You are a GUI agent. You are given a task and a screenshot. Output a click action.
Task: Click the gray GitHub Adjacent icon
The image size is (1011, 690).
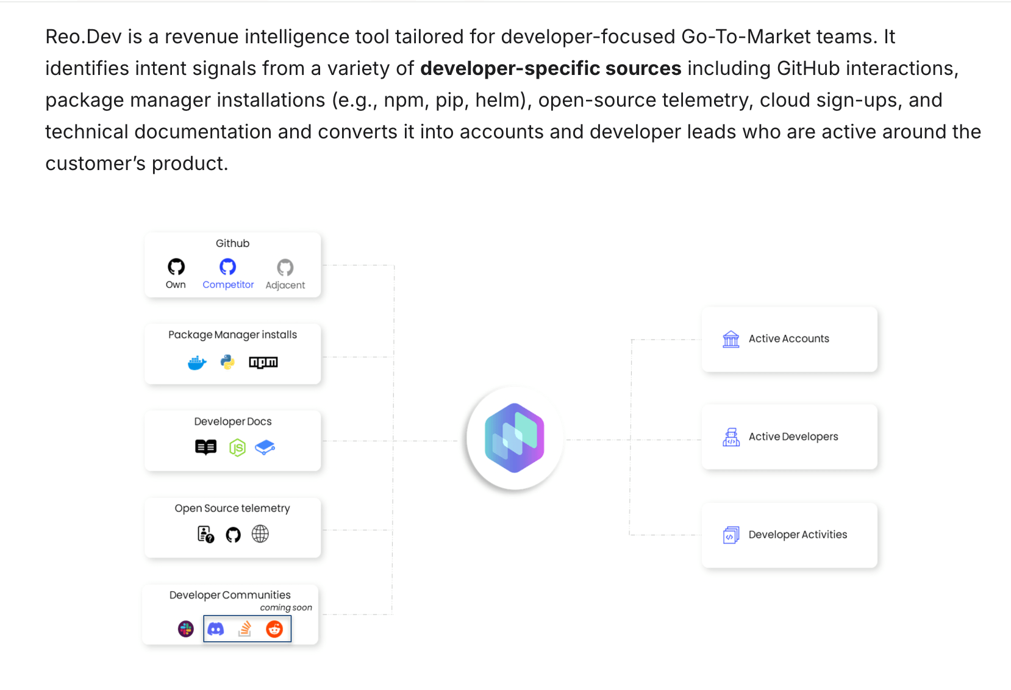(285, 268)
